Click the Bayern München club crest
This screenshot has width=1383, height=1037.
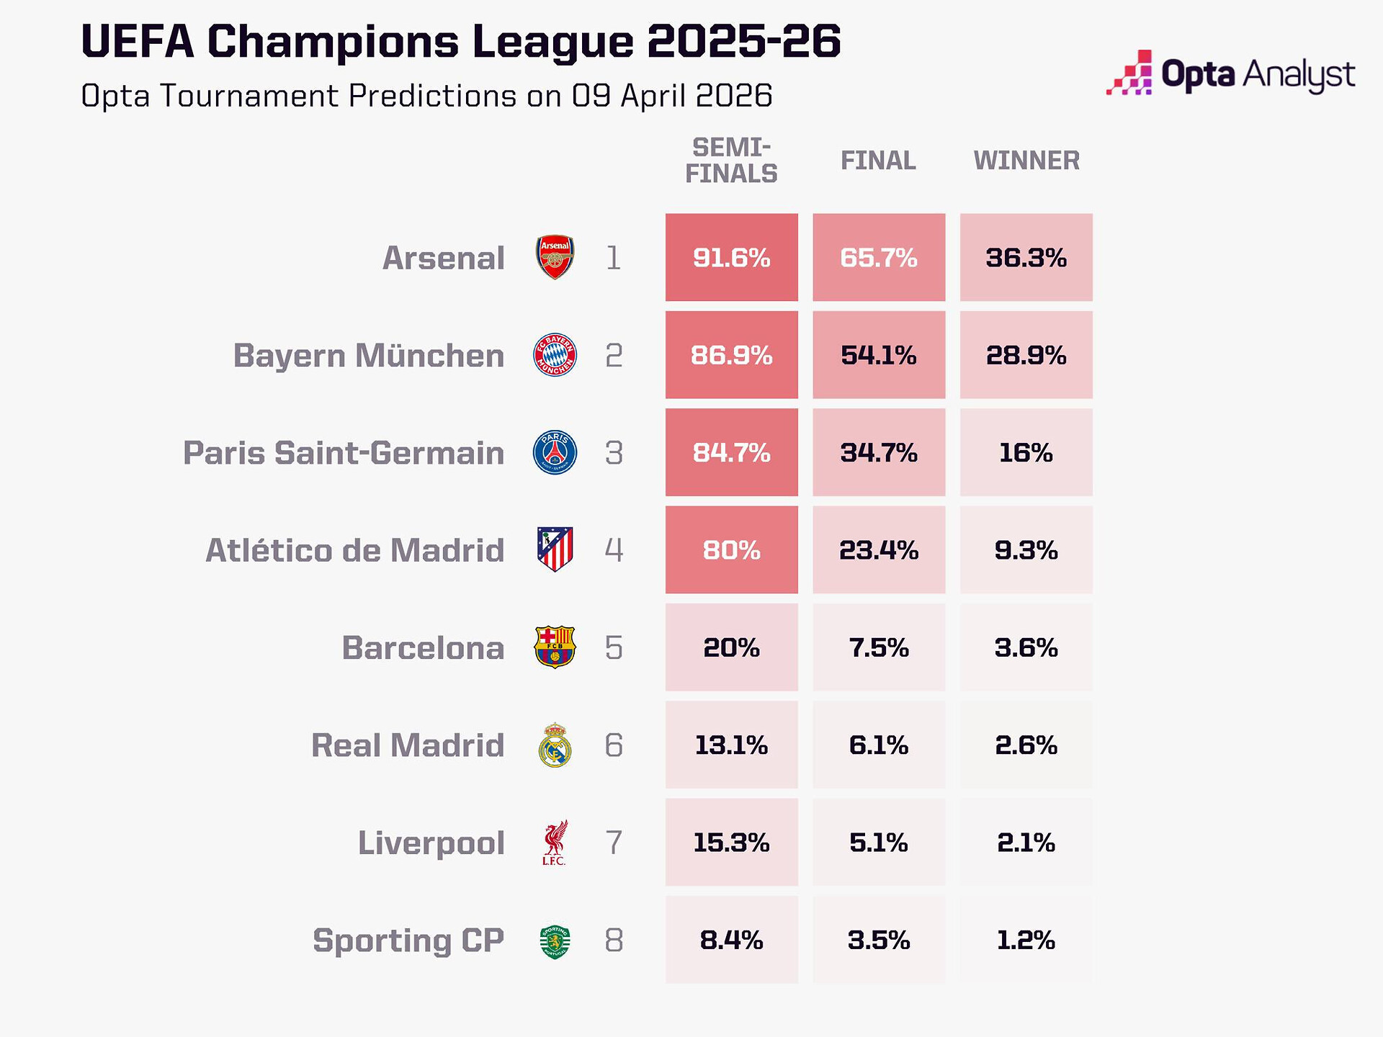tap(555, 355)
